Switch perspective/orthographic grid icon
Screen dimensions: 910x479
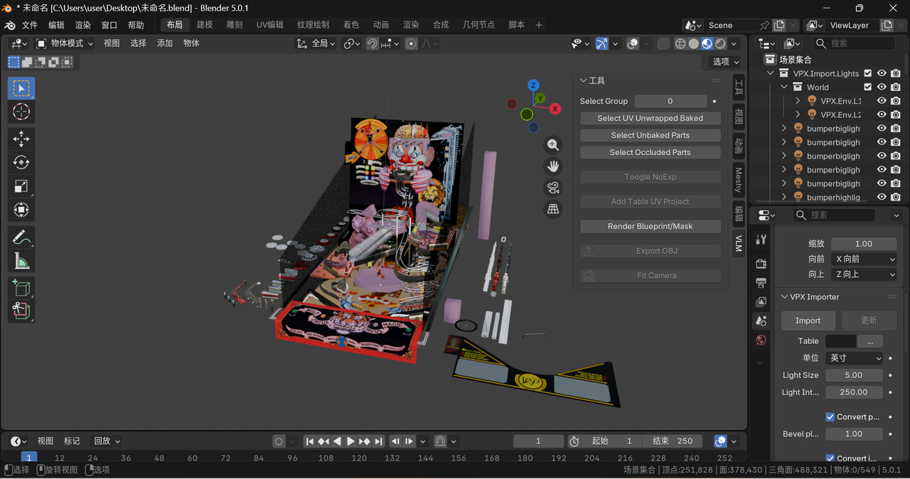click(x=553, y=209)
